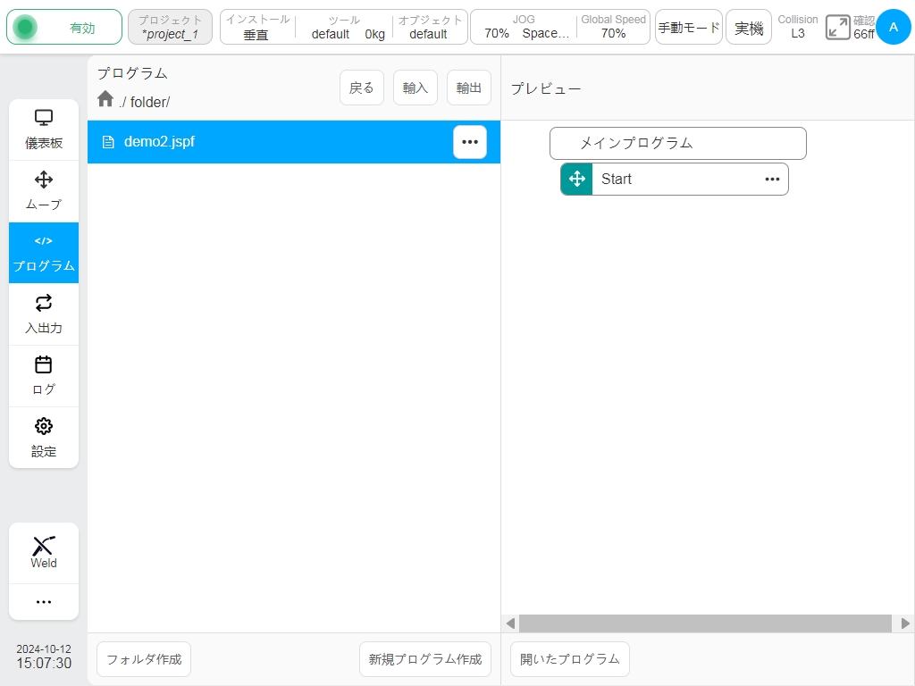The image size is (915, 686).
Task: Click the fullscreen expand icon
Action: pyautogui.click(x=838, y=28)
